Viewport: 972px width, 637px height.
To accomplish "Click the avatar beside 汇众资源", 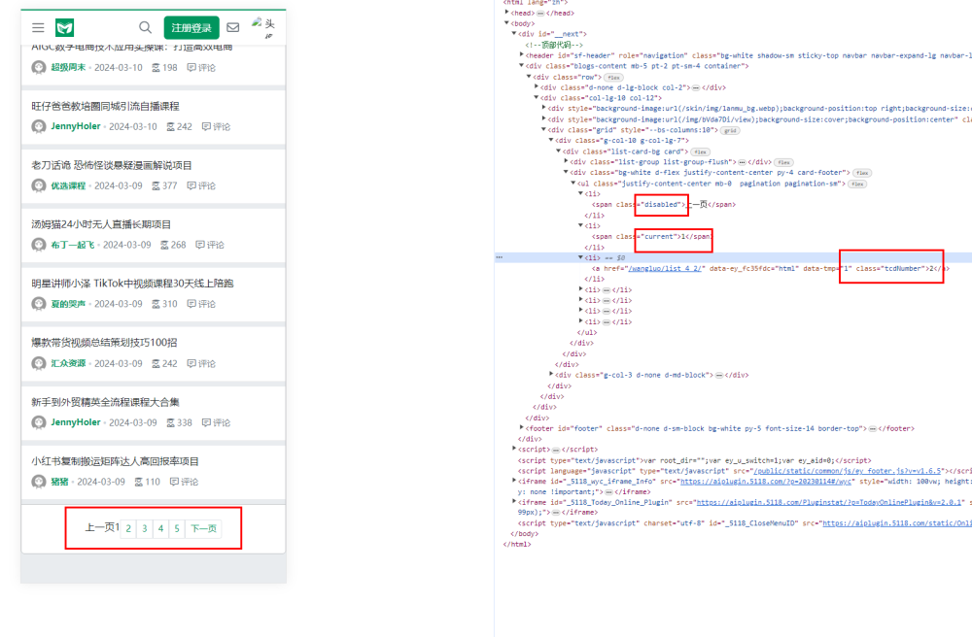I will pyautogui.click(x=39, y=363).
